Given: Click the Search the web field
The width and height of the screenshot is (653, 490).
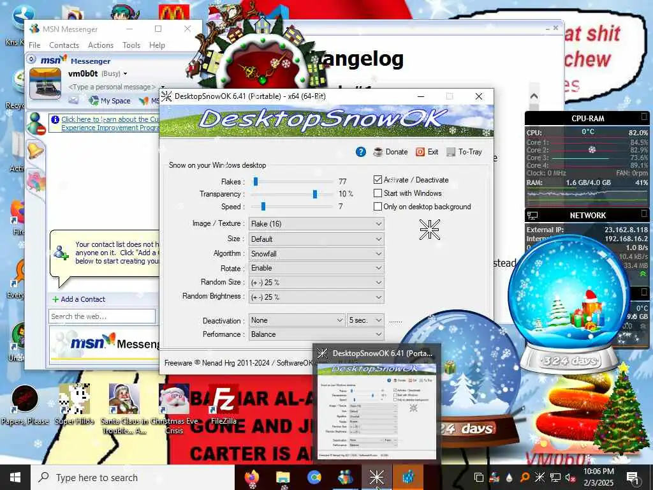Looking at the screenshot, I should pos(102,316).
